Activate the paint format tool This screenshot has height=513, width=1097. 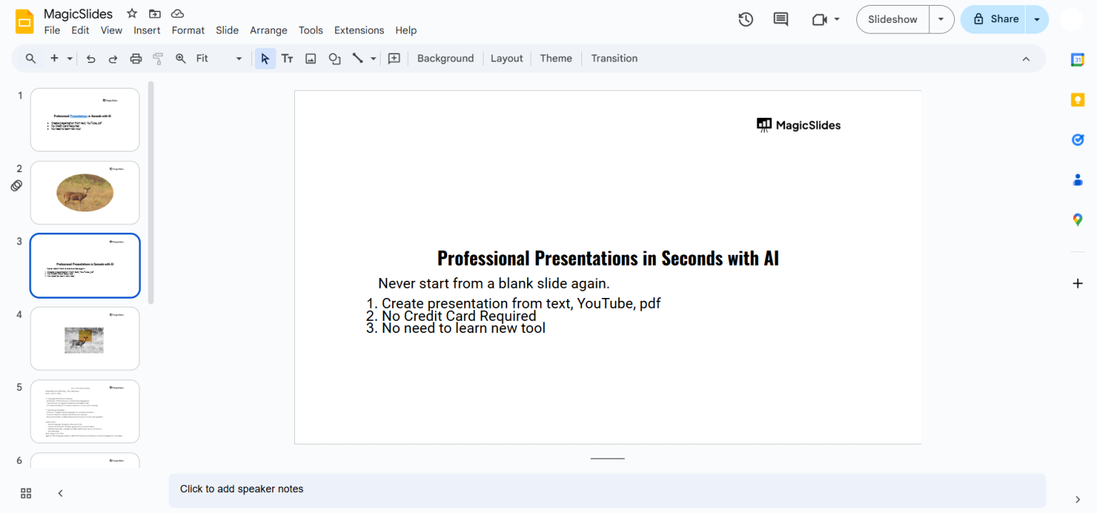click(x=158, y=59)
